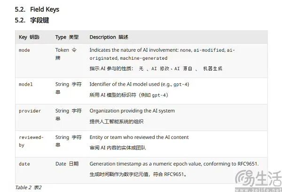The height and width of the screenshot is (192, 282).
Task: Click the "ai-modified" code value
Action: tap(211, 50)
